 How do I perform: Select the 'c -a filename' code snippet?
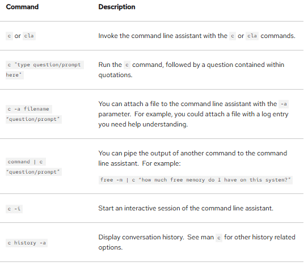pos(29,109)
